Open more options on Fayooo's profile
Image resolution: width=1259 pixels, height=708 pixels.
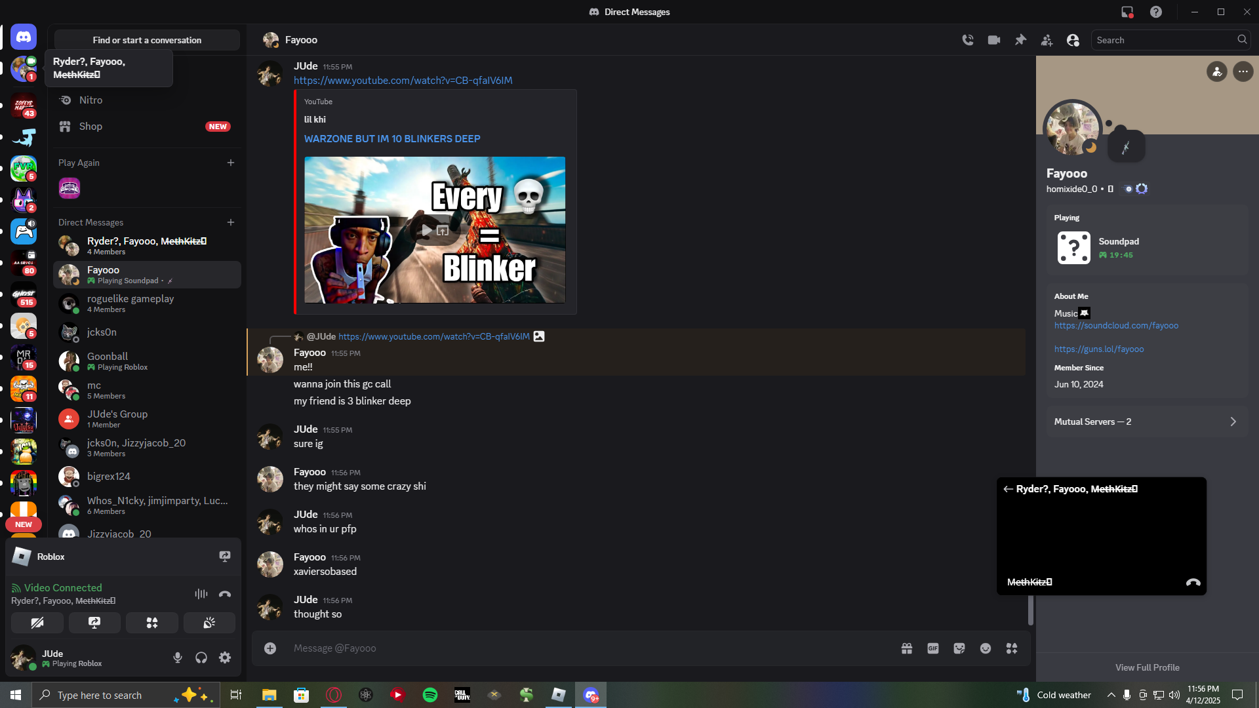coord(1243,71)
